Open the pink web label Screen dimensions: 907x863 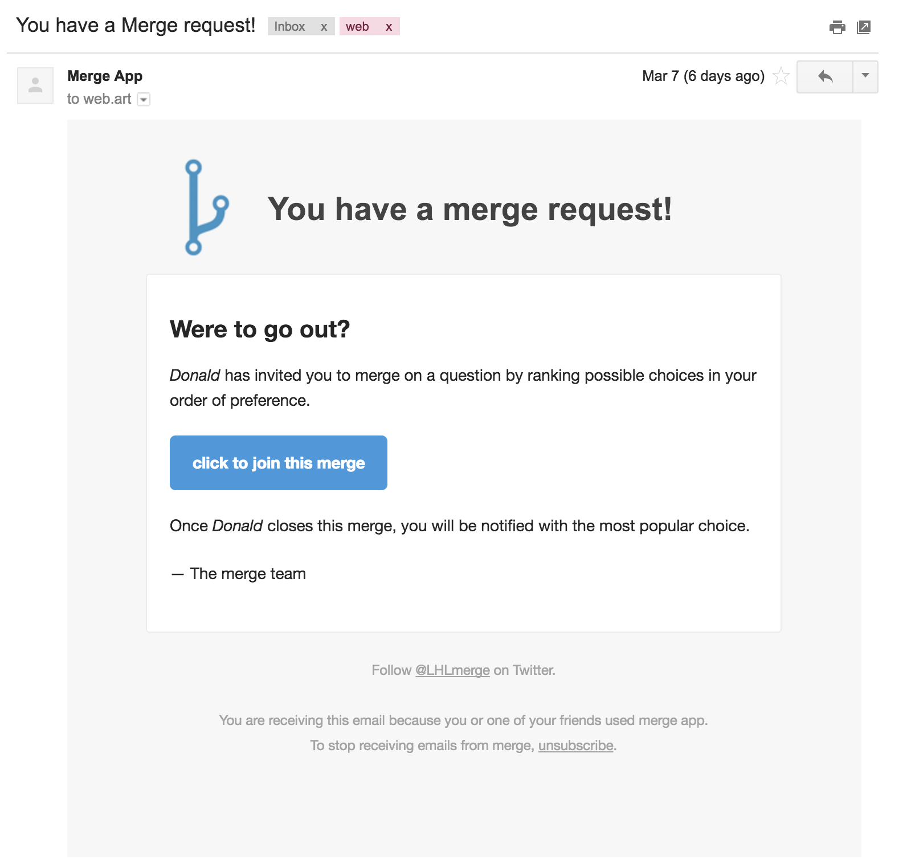click(357, 27)
